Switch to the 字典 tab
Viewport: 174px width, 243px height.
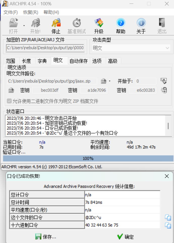[x=42, y=61]
